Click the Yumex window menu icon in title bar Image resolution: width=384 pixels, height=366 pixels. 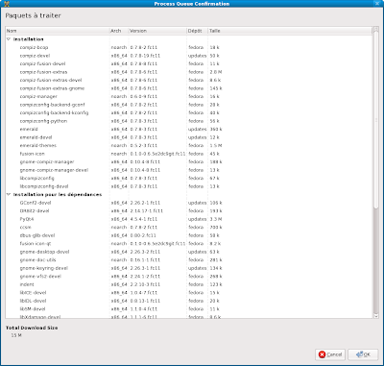[7, 4]
